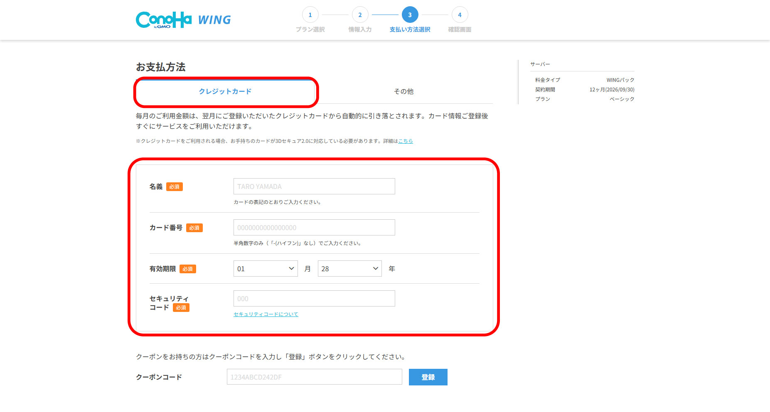Click the 有効期限 required badge
Viewport: 770px width, 412px height.
click(188, 269)
